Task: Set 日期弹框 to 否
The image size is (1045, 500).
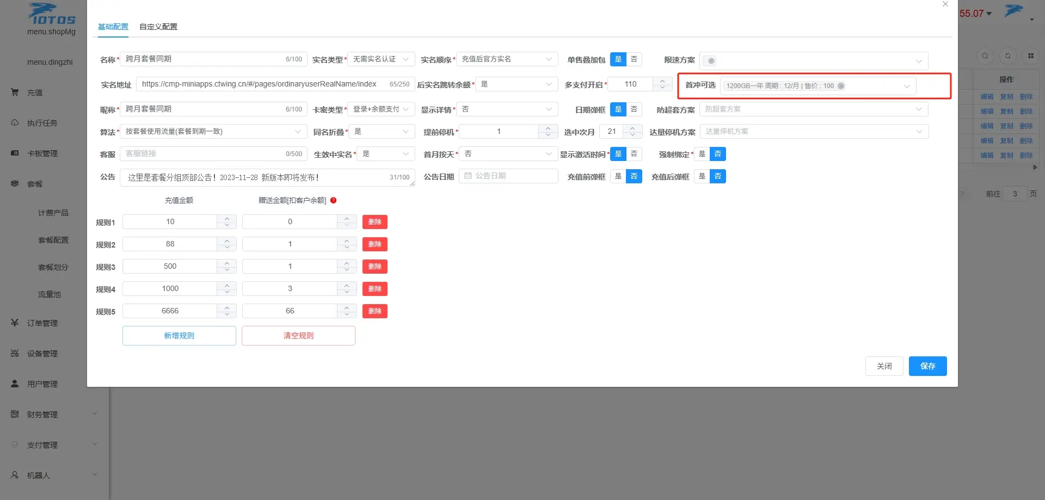Action: click(x=634, y=109)
